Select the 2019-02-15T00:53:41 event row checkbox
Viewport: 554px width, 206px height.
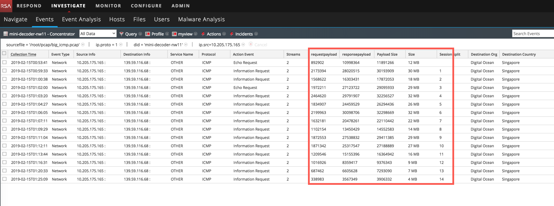(5, 63)
